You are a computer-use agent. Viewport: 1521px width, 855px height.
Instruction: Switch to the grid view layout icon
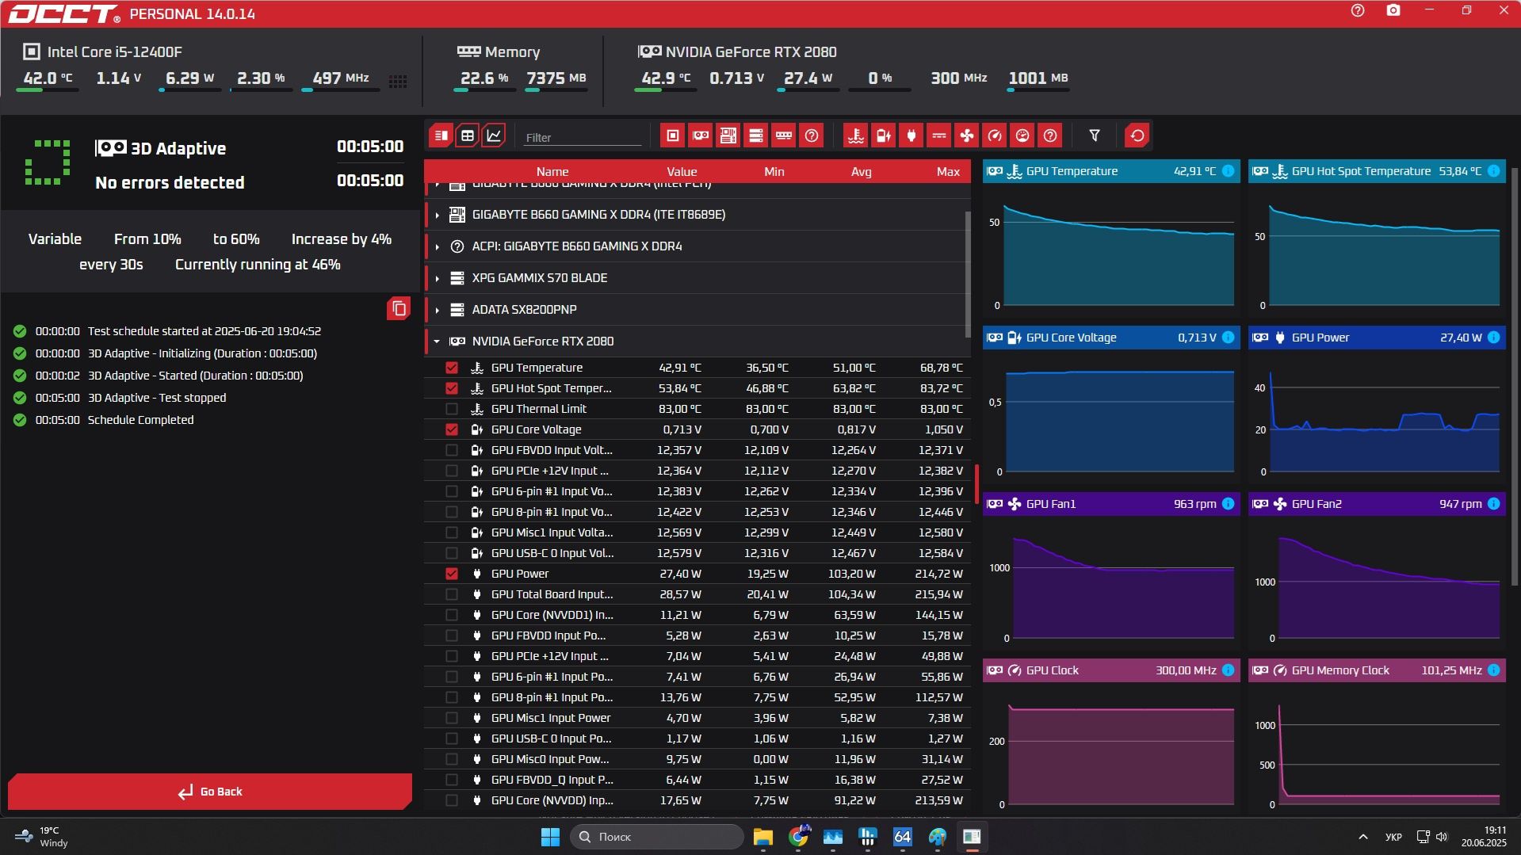tap(468, 136)
